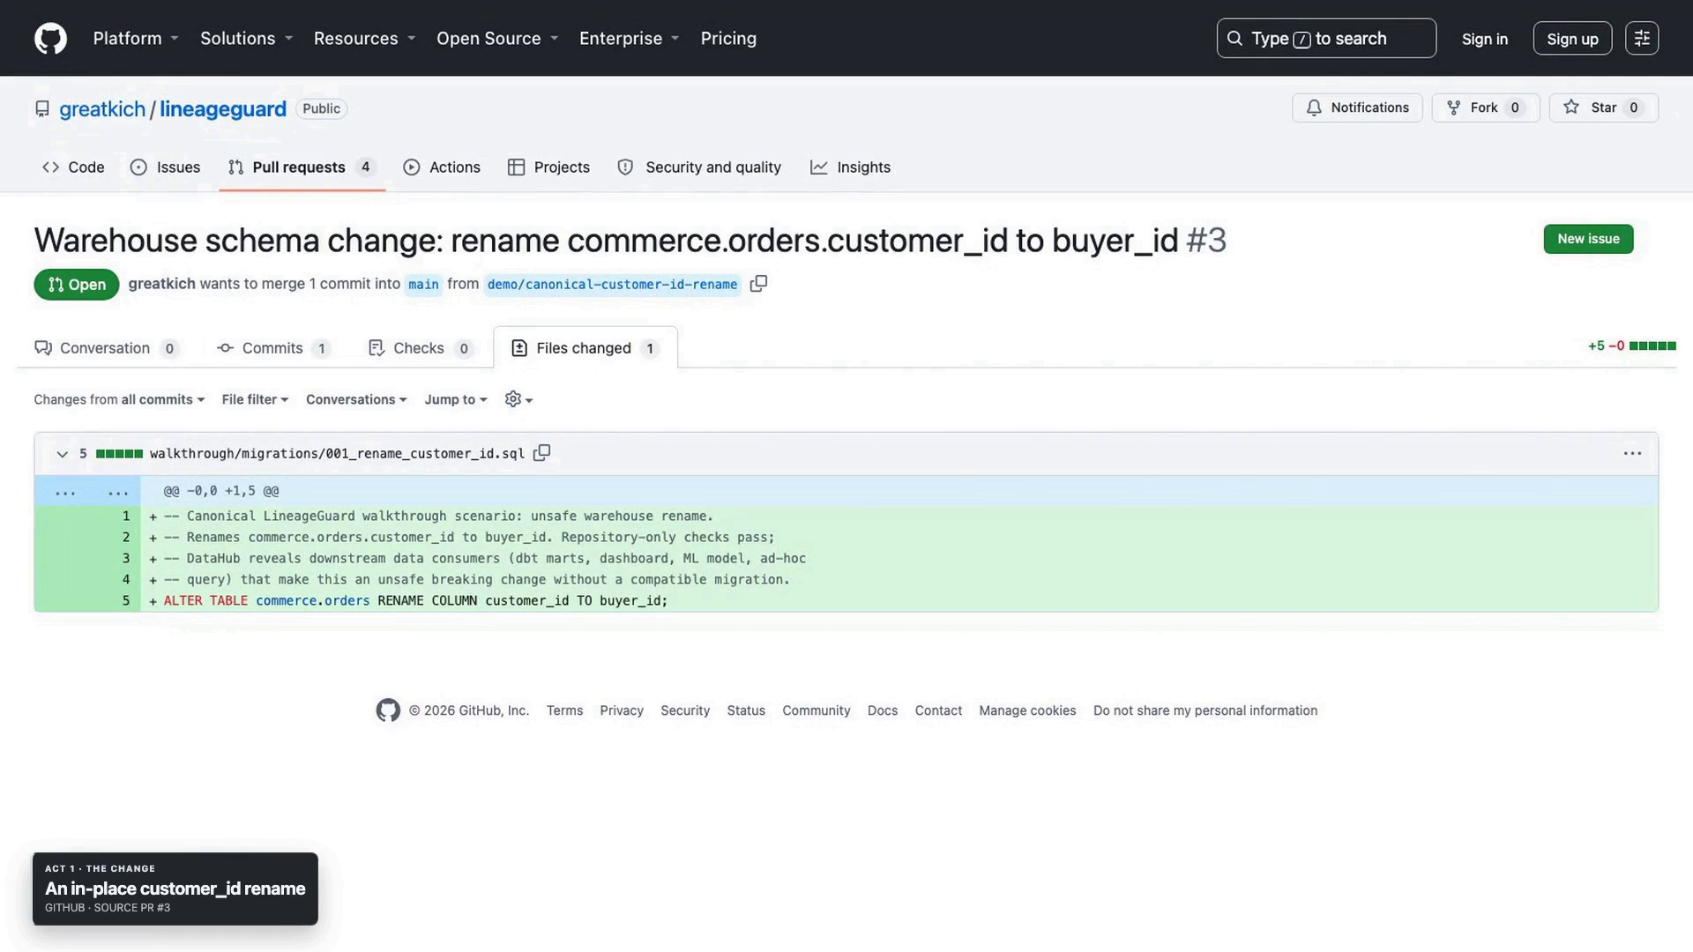The height and width of the screenshot is (952, 1693).
Task: Open the lineageguard repository link
Action: click(223, 108)
